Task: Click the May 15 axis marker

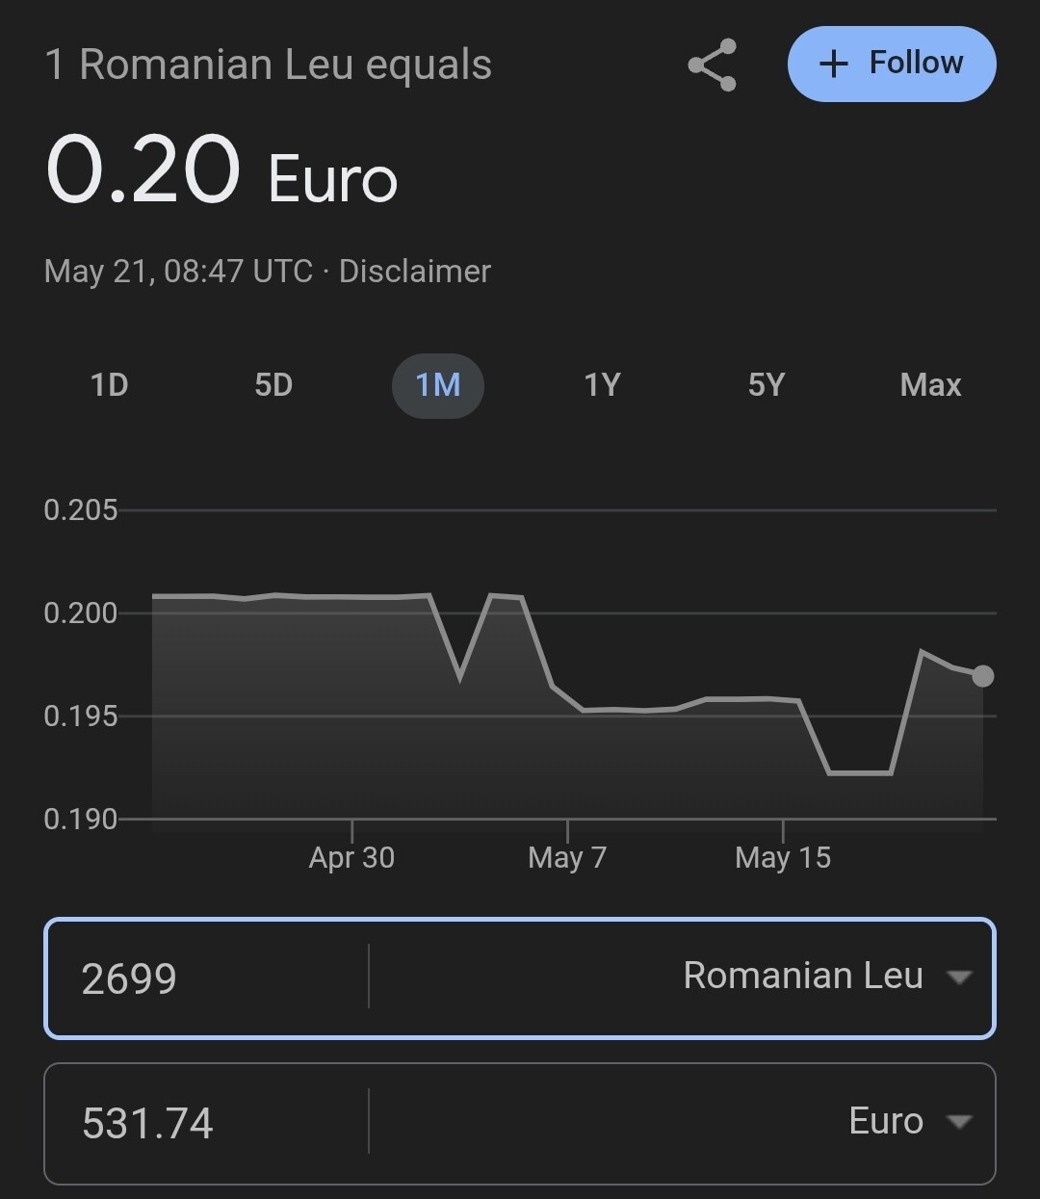Action: click(783, 857)
